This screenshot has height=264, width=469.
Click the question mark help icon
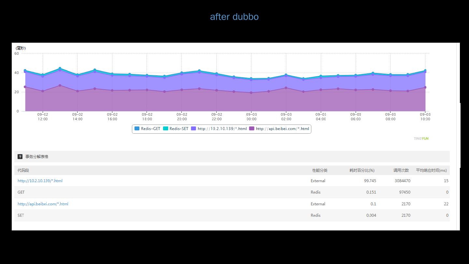[20, 156]
